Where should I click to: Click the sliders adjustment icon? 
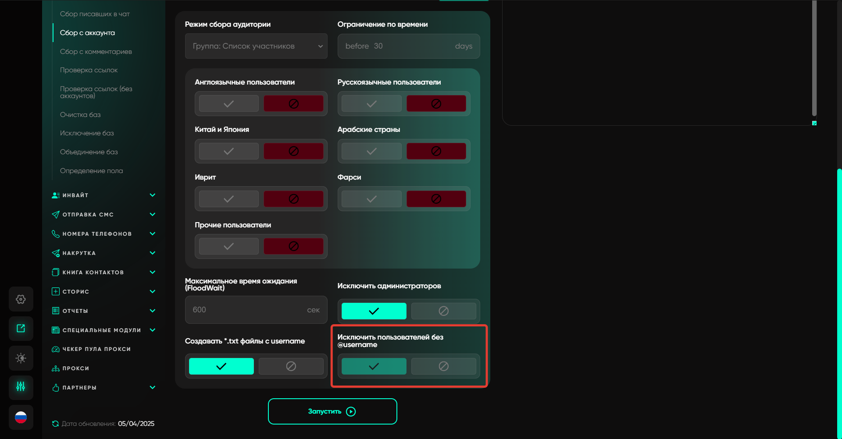21,387
